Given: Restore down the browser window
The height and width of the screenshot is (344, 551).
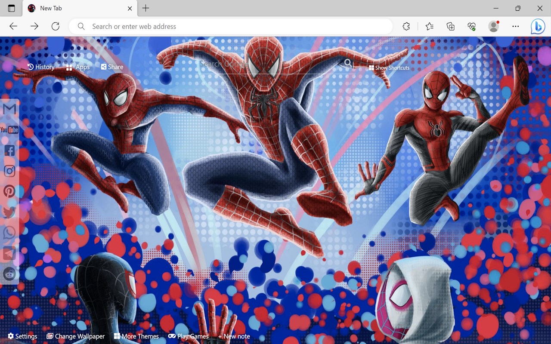Looking at the screenshot, I should pyautogui.click(x=518, y=8).
